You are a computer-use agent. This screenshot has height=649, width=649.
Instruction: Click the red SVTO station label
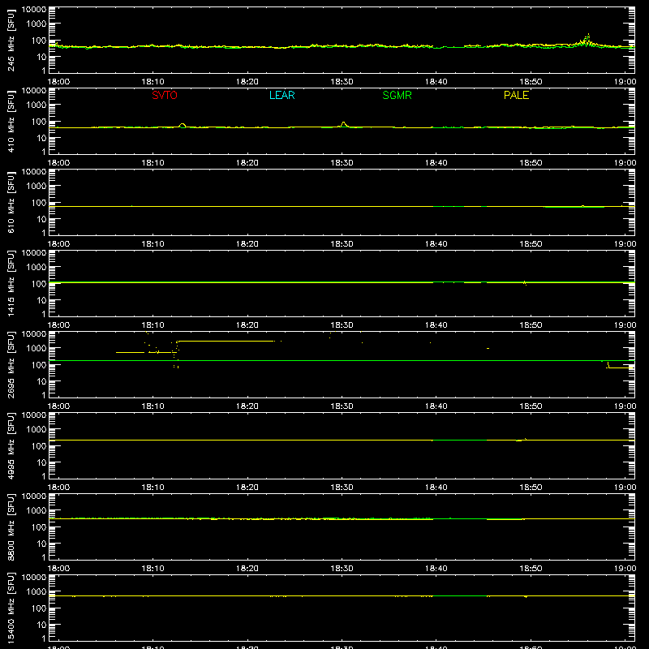[x=165, y=95]
